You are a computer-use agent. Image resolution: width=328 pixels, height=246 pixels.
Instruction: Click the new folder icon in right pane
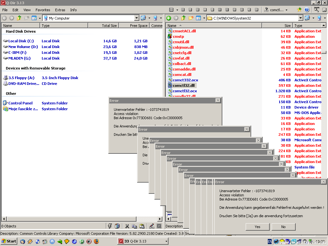[191, 18]
